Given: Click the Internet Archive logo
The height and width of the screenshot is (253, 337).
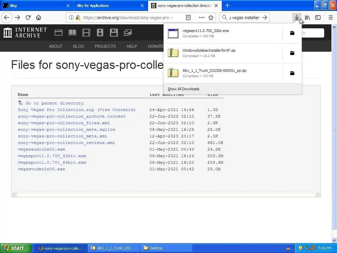Looking at the screenshot, I should tap(25, 33).
